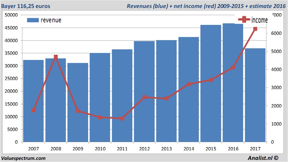Click the 2017 income data point

click(255, 29)
